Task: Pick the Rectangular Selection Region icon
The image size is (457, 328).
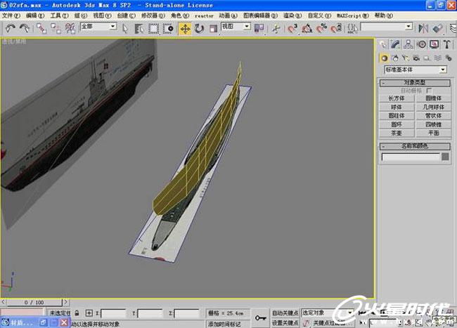Action: 153,29
